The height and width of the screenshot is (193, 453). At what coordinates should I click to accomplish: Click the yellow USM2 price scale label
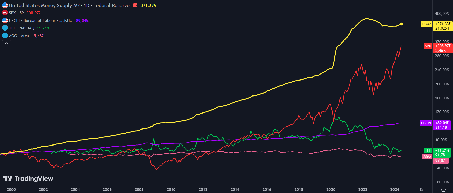[426, 24]
